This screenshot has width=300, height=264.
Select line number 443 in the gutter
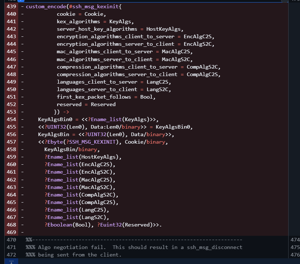[x=11, y=36]
